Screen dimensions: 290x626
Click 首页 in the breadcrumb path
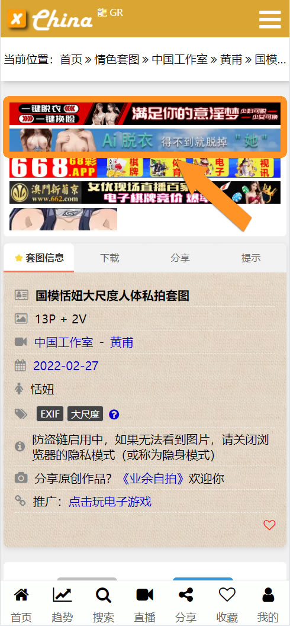(71, 59)
